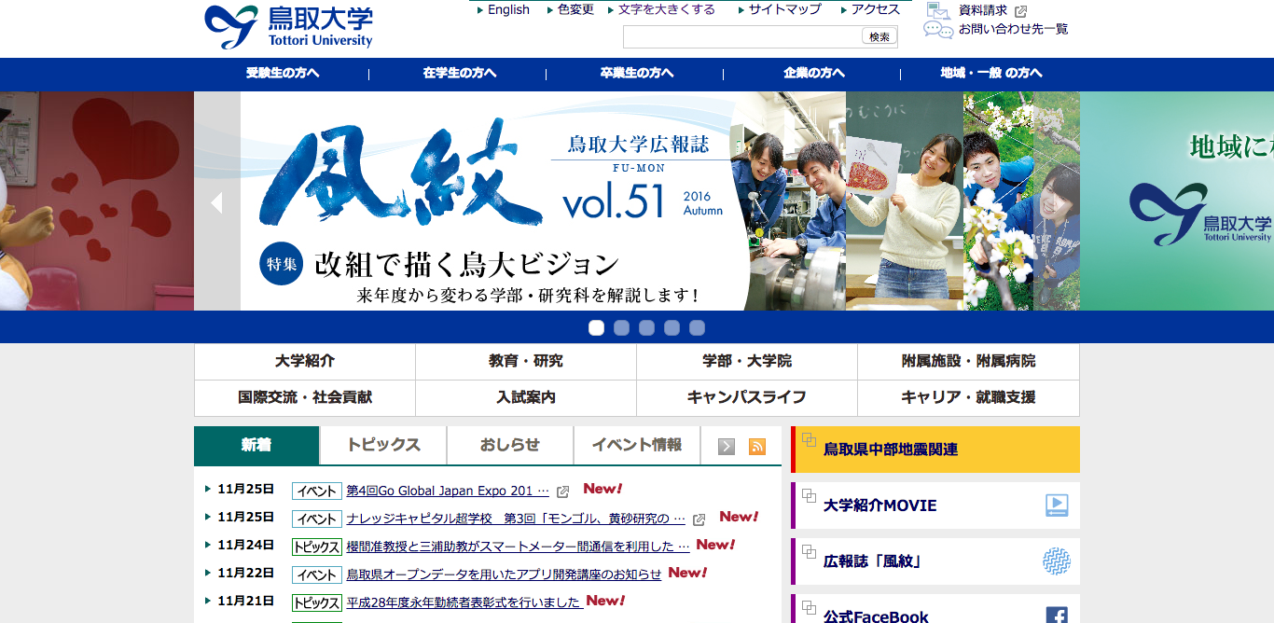Viewport: 1274px width, 623px height.
Task: Open 櫻間准教授と三浦助教 smart meter news
Action: tap(518, 547)
